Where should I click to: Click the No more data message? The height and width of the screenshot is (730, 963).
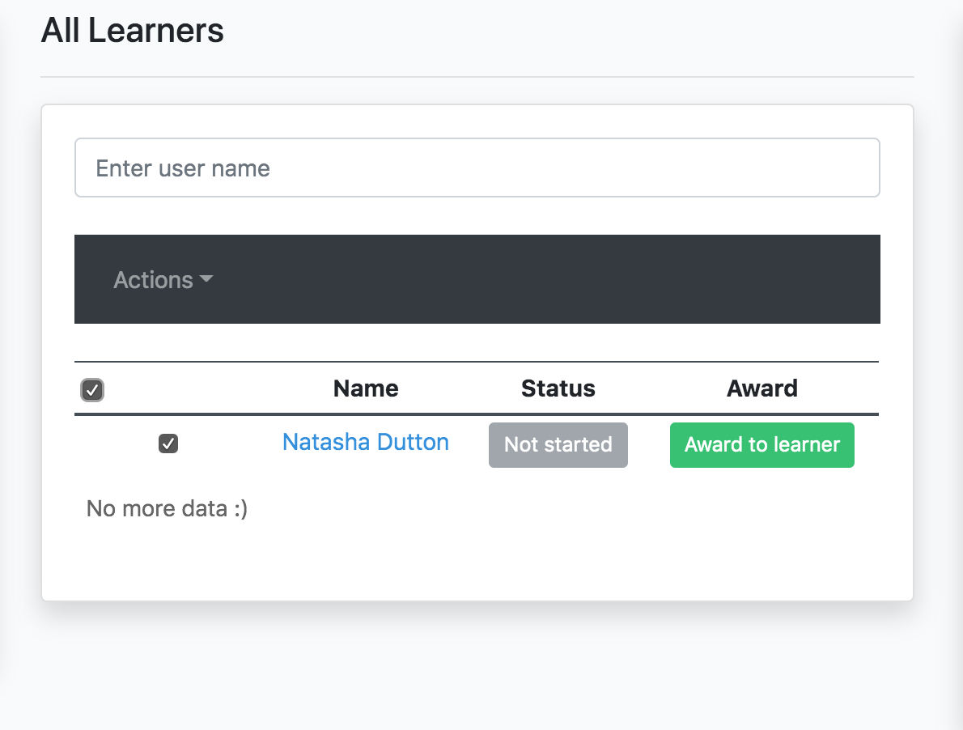tap(167, 508)
